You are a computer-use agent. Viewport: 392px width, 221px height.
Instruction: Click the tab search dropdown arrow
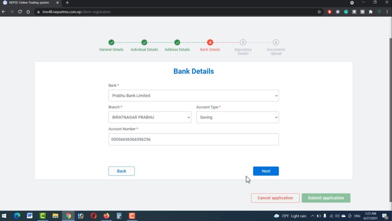[352, 3]
